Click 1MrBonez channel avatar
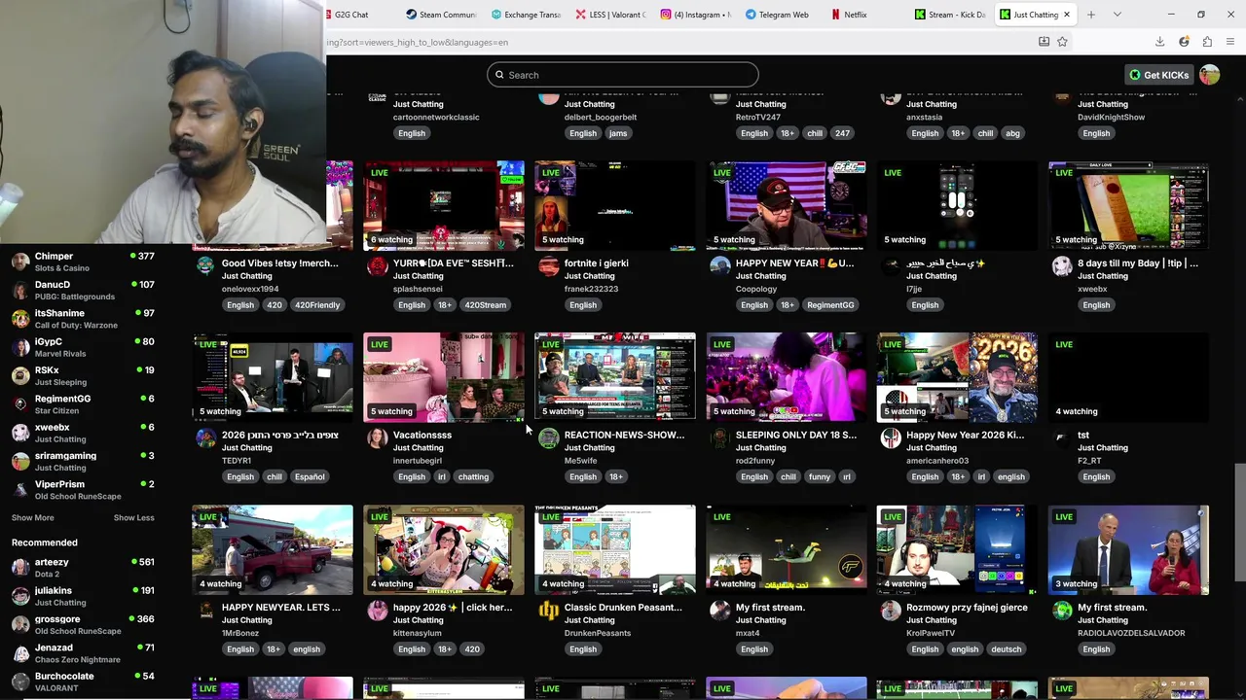1246x700 pixels. 205,611
